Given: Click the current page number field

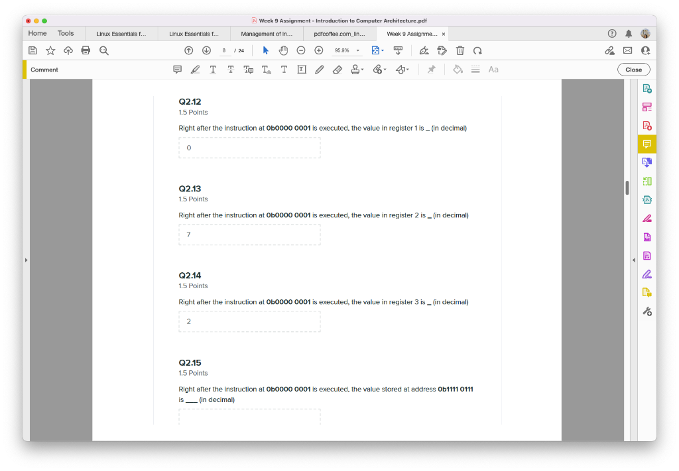Looking at the screenshot, I should [x=224, y=50].
